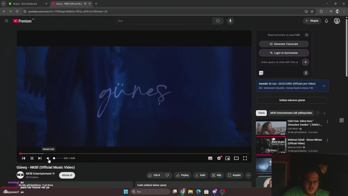Open summary extension profile icon
The image size is (348, 196).
tap(306, 73)
